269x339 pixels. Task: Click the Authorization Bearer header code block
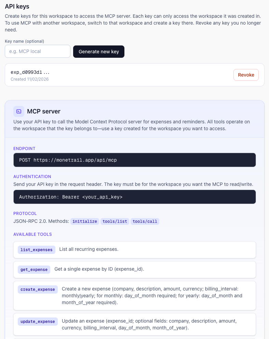click(x=135, y=197)
